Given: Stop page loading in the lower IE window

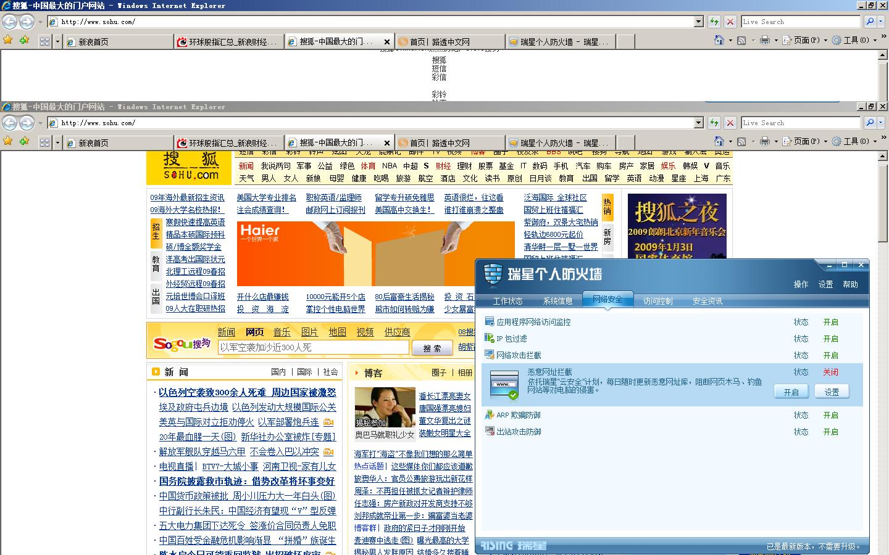Looking at the screenshot, I should click(730, 123).
